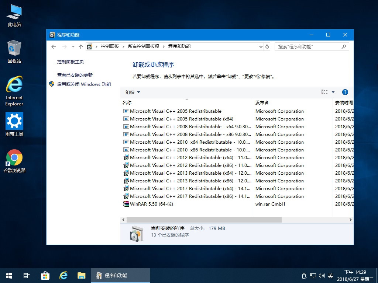Click 控制面板 in the breadcrumb path

pyautogui.click(x=110, y=46)
